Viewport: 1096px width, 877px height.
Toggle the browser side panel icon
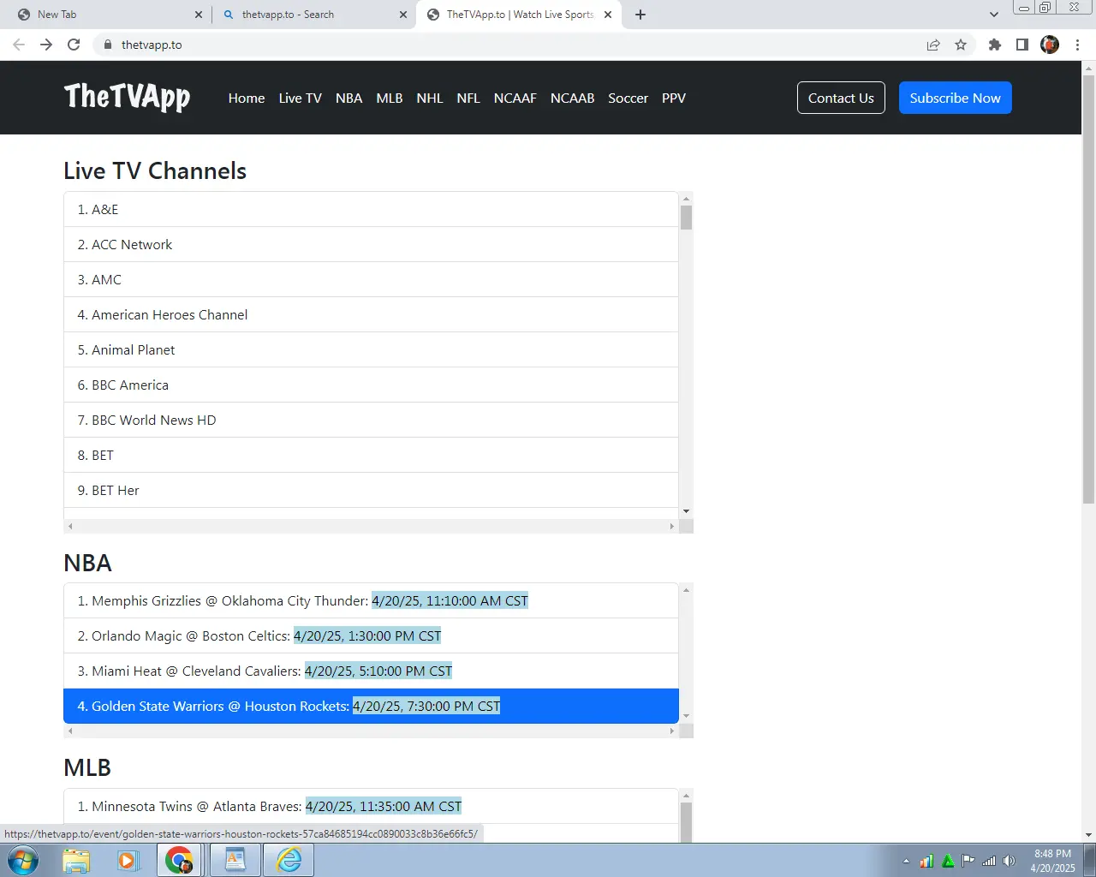click(x=1022, y=45)
